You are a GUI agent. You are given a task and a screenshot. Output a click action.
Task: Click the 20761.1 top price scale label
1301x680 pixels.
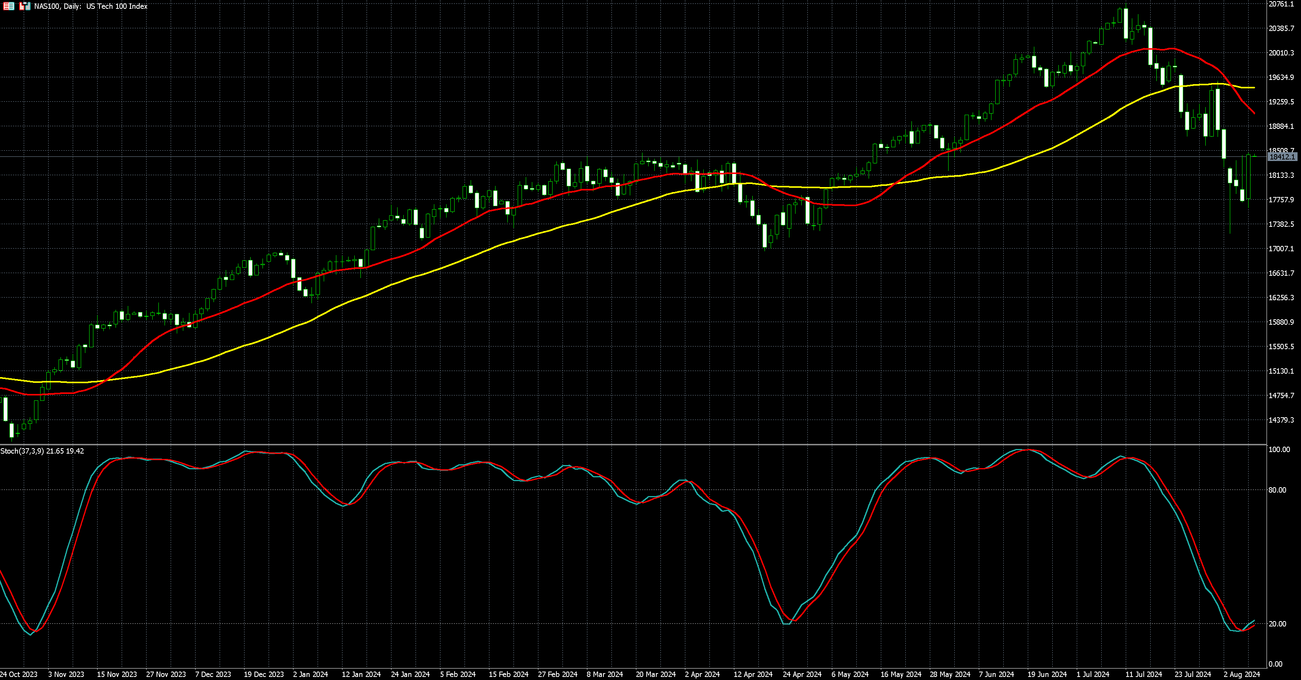coord(1281,4)
